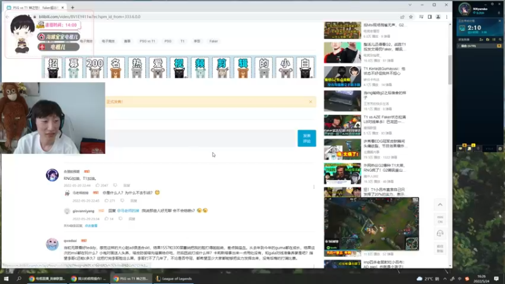Click the site lock icon in address bar
The height and width of the screenshot is (284, 505).
35,17
